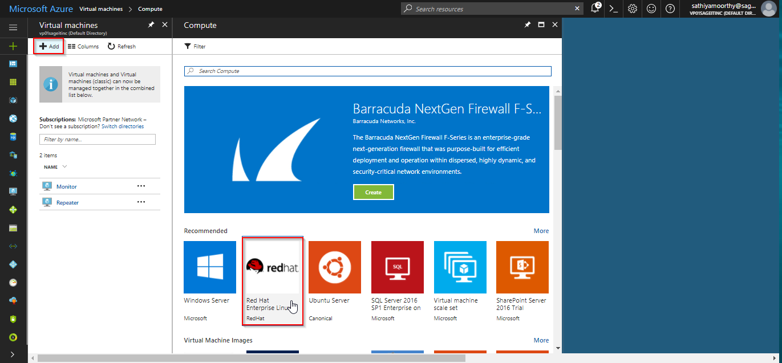
Task: Click the Switch directories link
Action: coord(123,127)
